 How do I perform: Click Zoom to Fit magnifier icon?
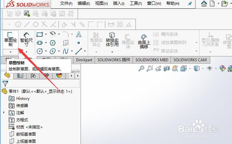(141, 68)
